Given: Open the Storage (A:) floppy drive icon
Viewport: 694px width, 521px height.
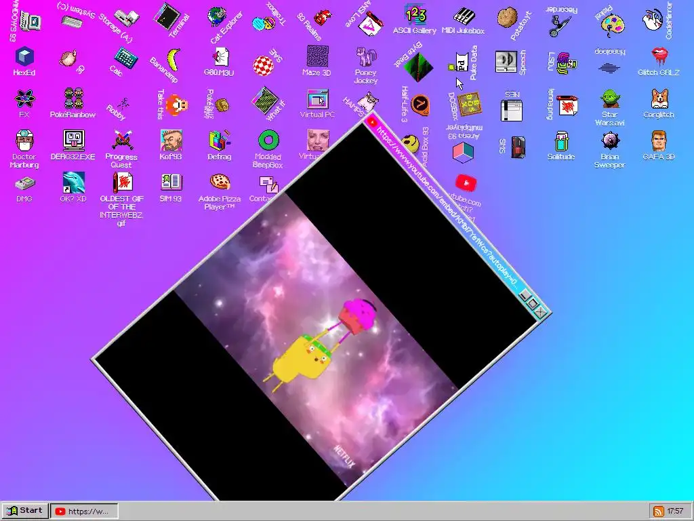Looking at the screenshot, I should 127,18.
